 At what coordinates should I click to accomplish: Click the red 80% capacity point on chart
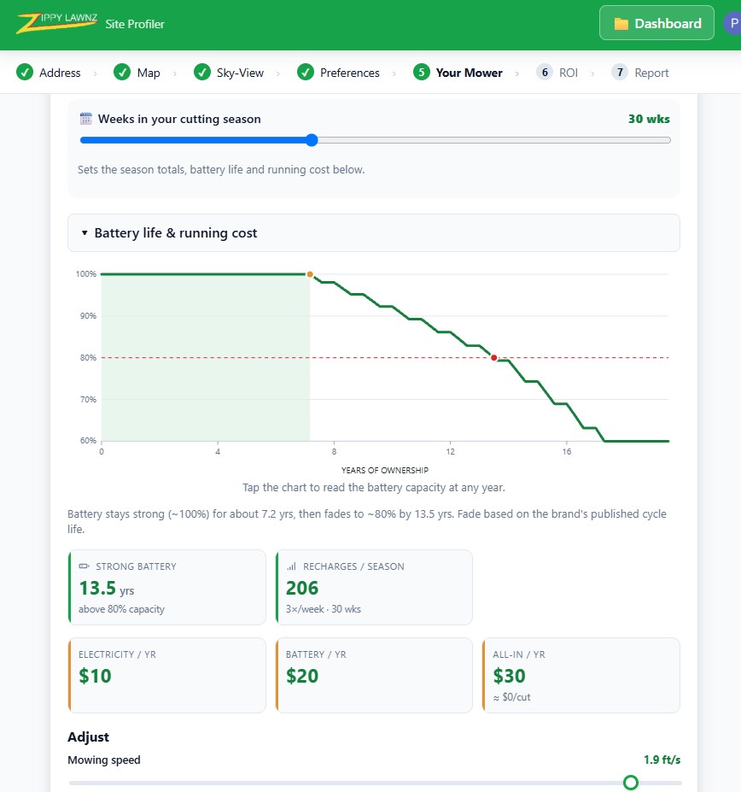[493, 358]
